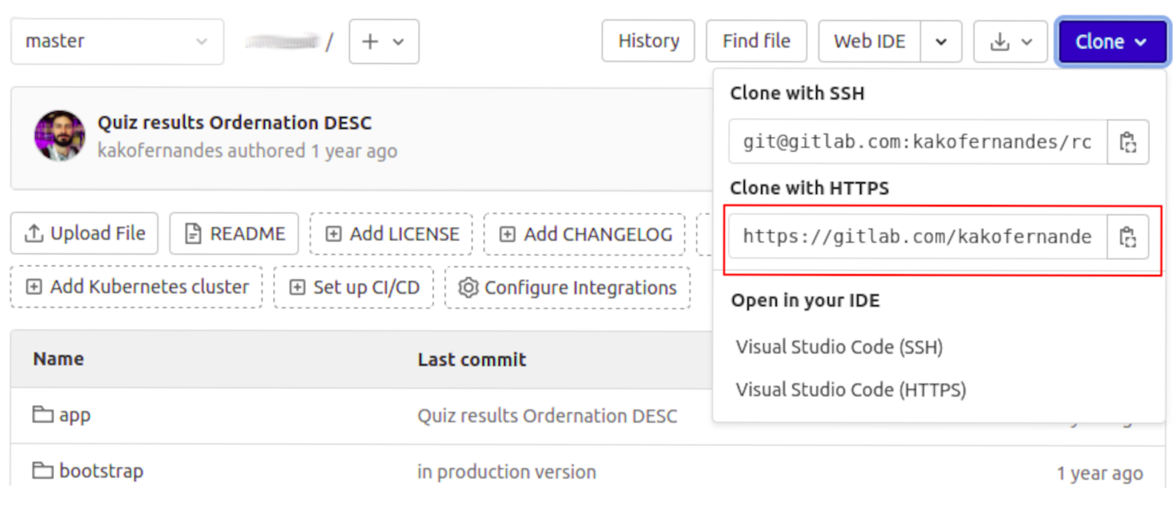The height and width of the screenshot is (510, 1173).
Task: Select Visual Studio Code (HTTPS) option
Action: [x=850, y=389]
